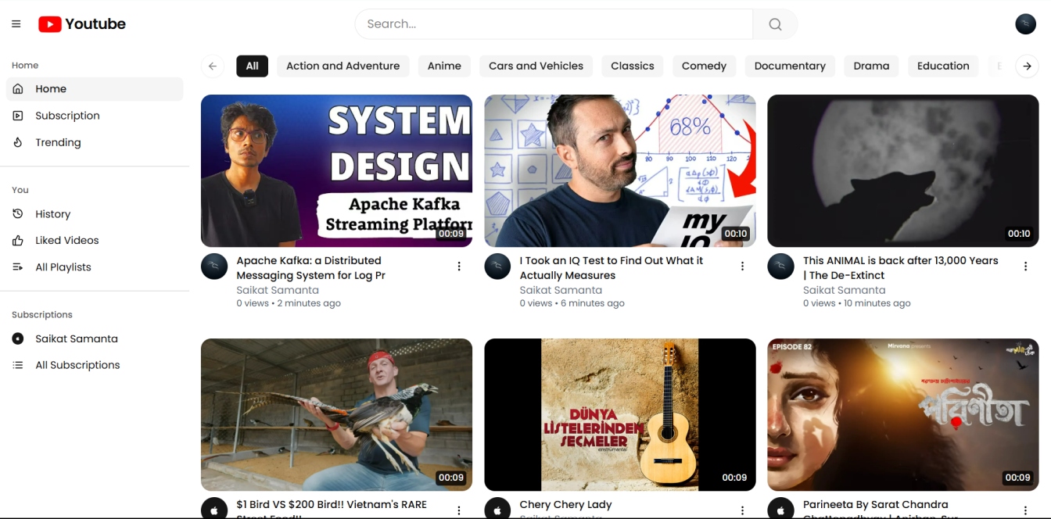1051x519 pixels.
Task: Open the History sidebar icon
Action: point(18,213)
